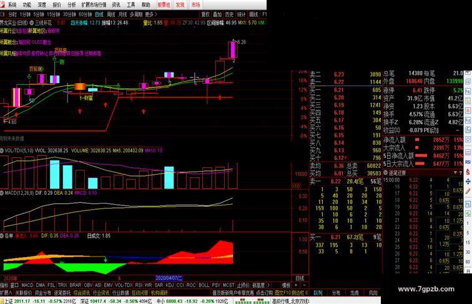
Task: Select the 周线 weekly chart period
Action: click(x=111, y=14)
